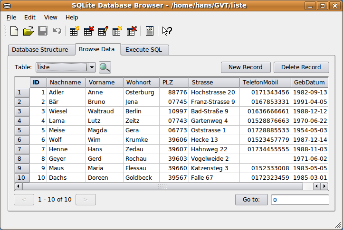Click the record number input field
Image resolution: width=343 pixels, height=230 pixels.
pyautogui.click(x=299, y=200)
